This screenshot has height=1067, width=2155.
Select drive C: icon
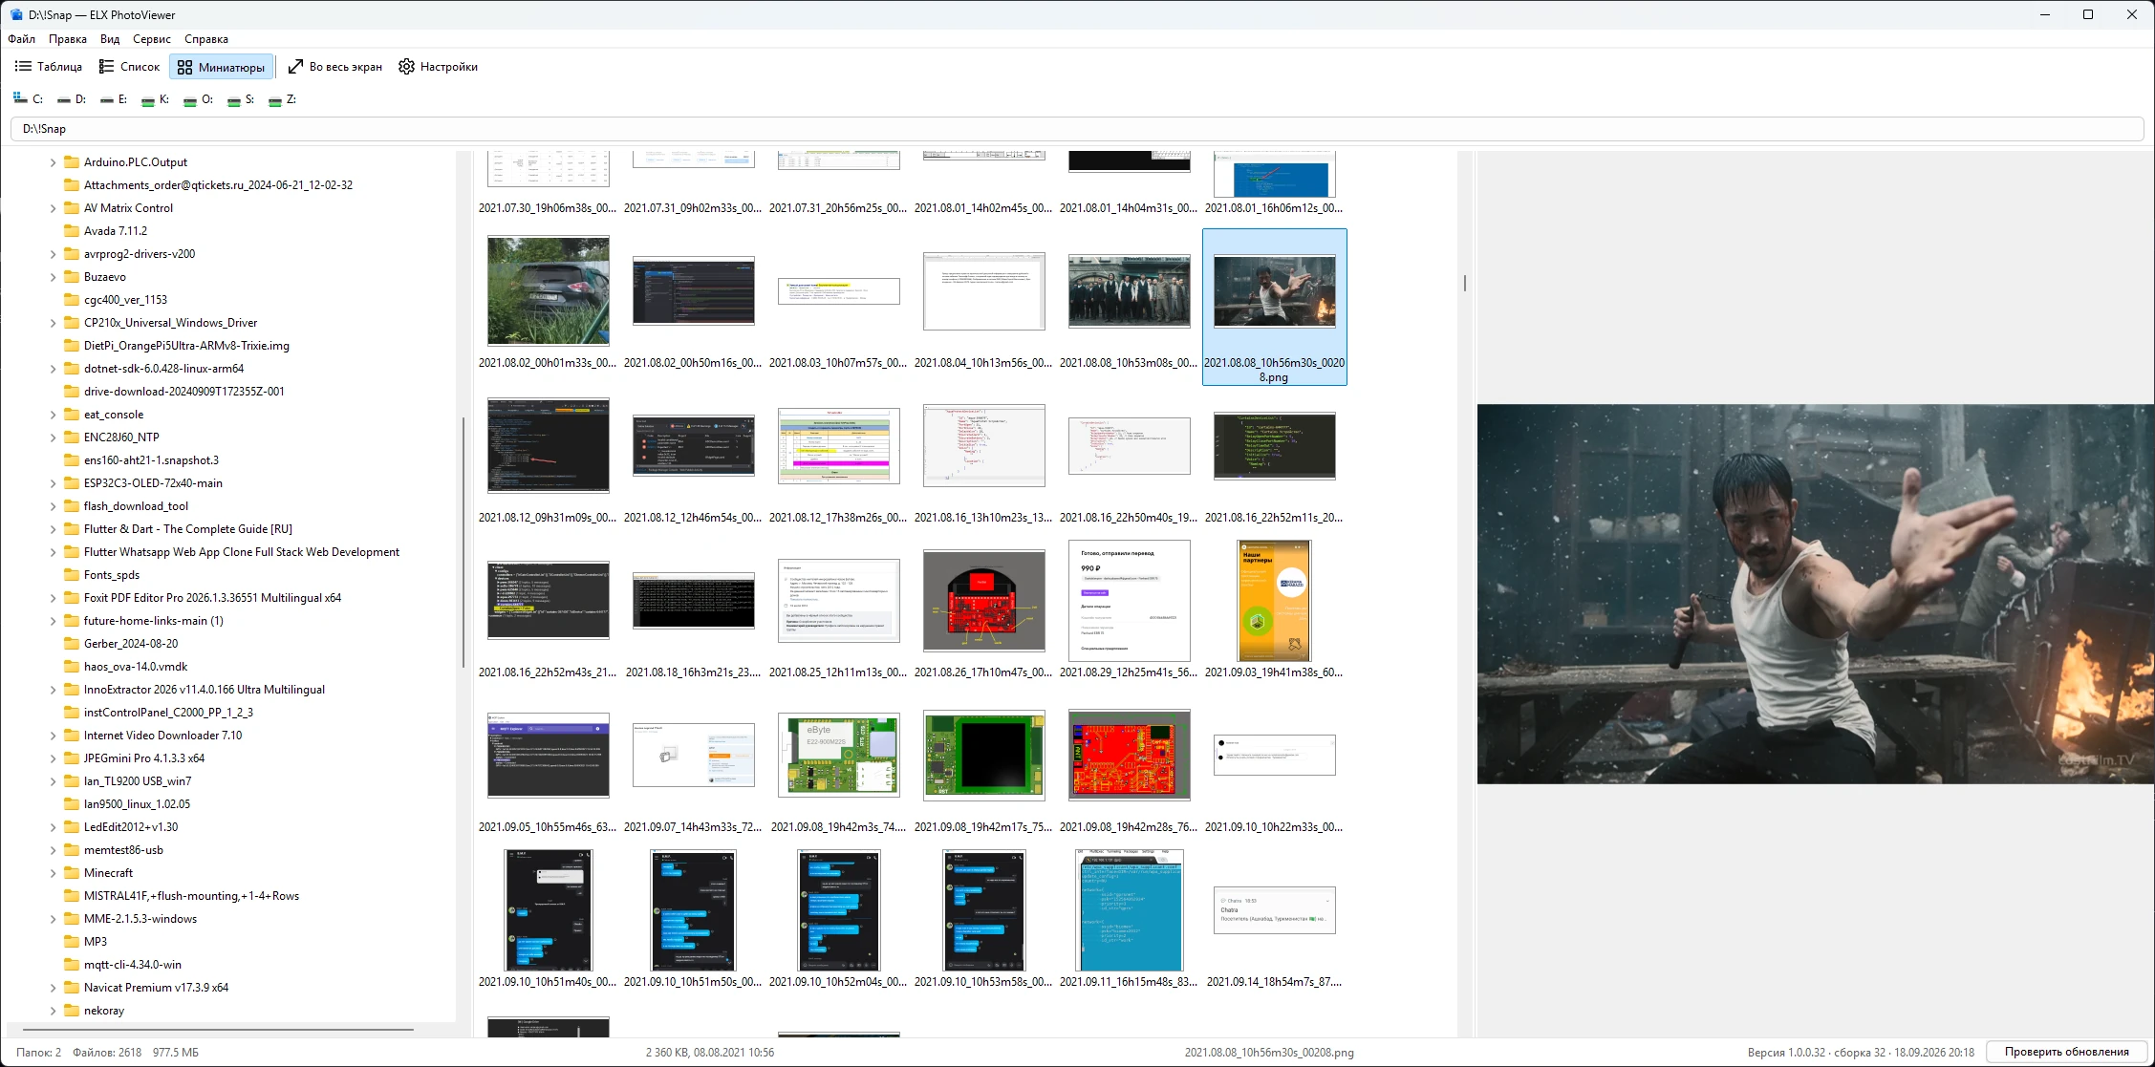(19, 98)
